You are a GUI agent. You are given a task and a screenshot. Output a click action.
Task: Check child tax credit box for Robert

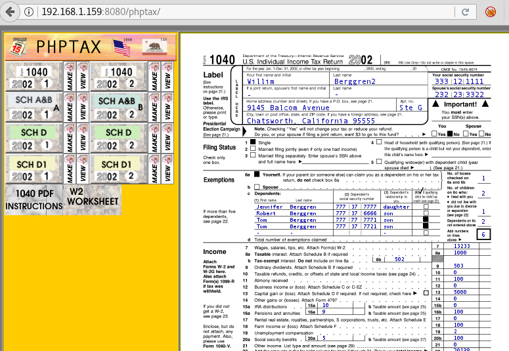click(426, 213)
